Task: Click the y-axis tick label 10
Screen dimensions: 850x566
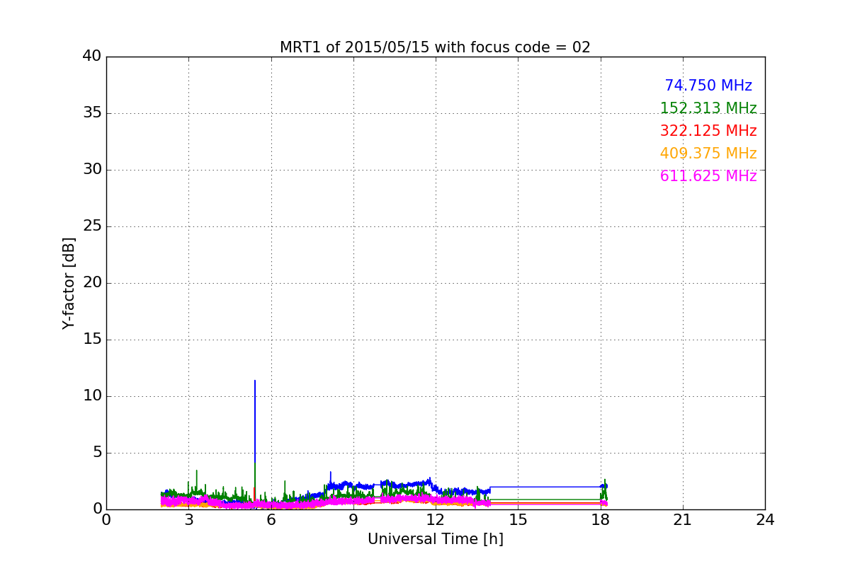Action: coord(91,396)
